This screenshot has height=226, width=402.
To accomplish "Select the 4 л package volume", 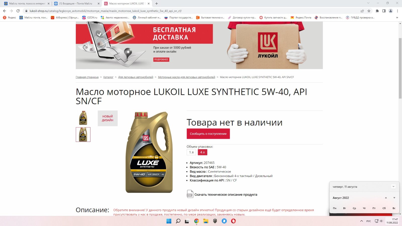I will click(203, 152).
